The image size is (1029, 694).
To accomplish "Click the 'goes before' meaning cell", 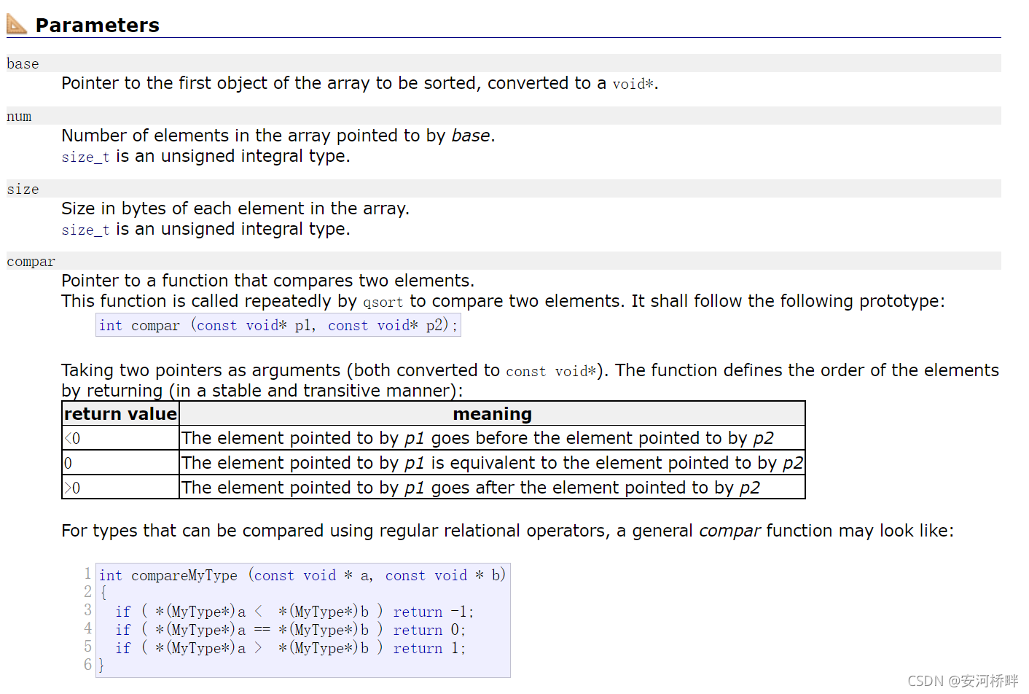I will point(492,438).
